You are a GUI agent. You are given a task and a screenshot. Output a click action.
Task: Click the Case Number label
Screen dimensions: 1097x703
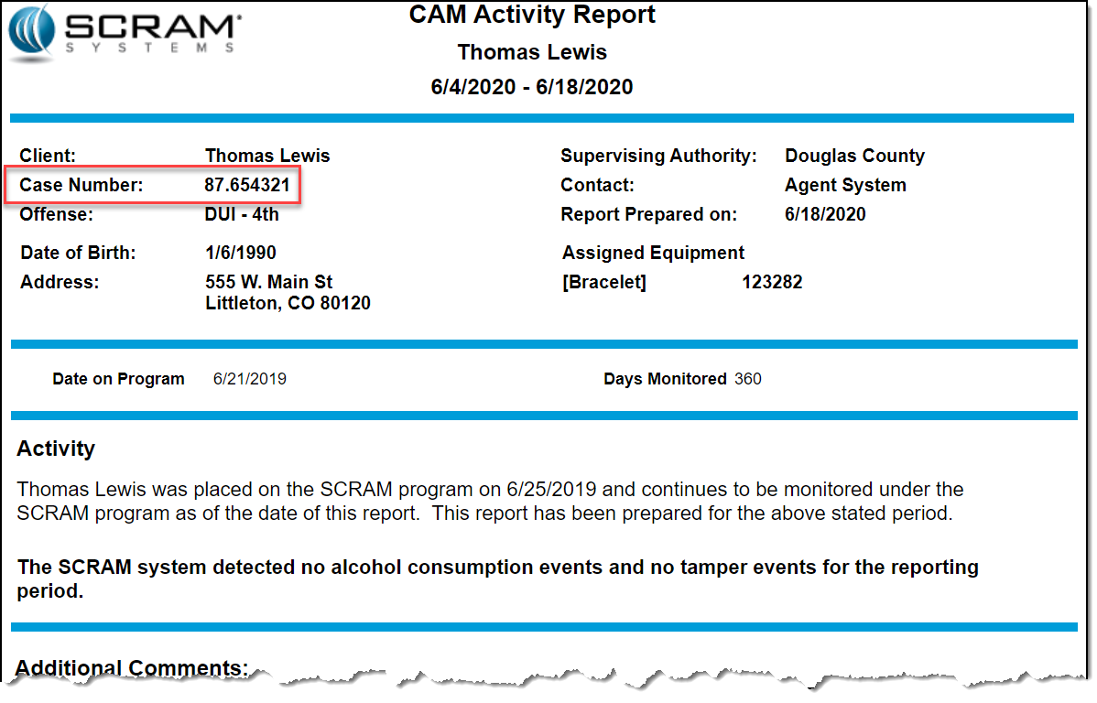click(x=81, y=185)
